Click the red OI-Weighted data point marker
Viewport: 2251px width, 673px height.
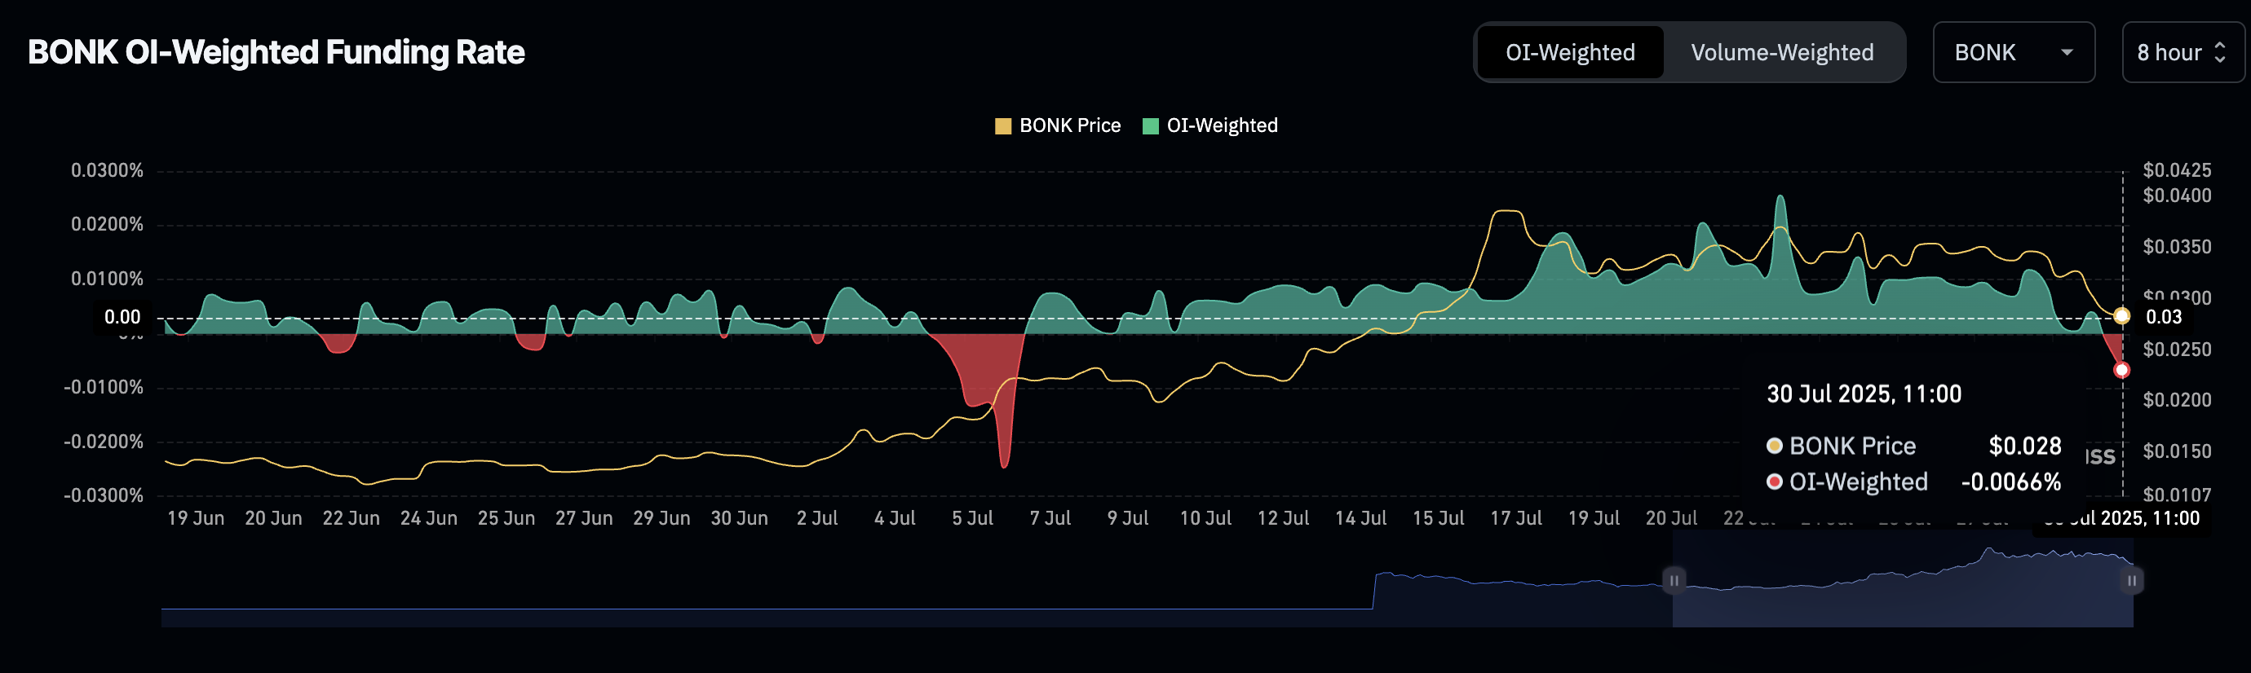2121,370
